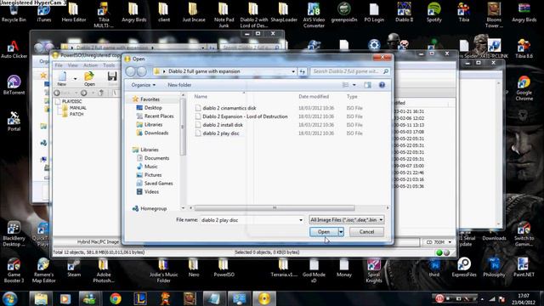The width and height of the screenshot is (544, 306).
Task: Click the File name input field
Action: click(x=250, y=220)
